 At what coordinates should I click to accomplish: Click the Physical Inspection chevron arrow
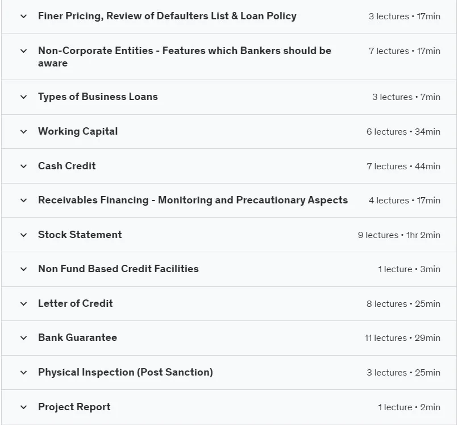24,372
